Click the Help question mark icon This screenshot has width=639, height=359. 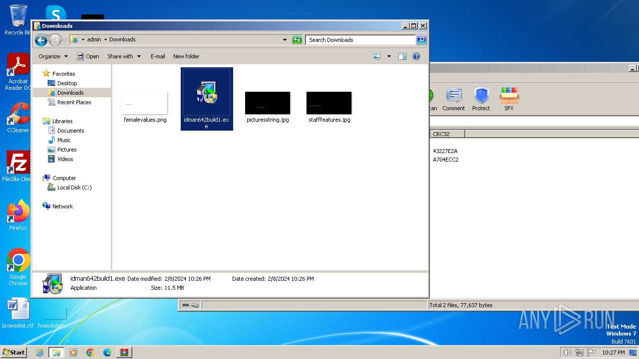coord(416,56)
